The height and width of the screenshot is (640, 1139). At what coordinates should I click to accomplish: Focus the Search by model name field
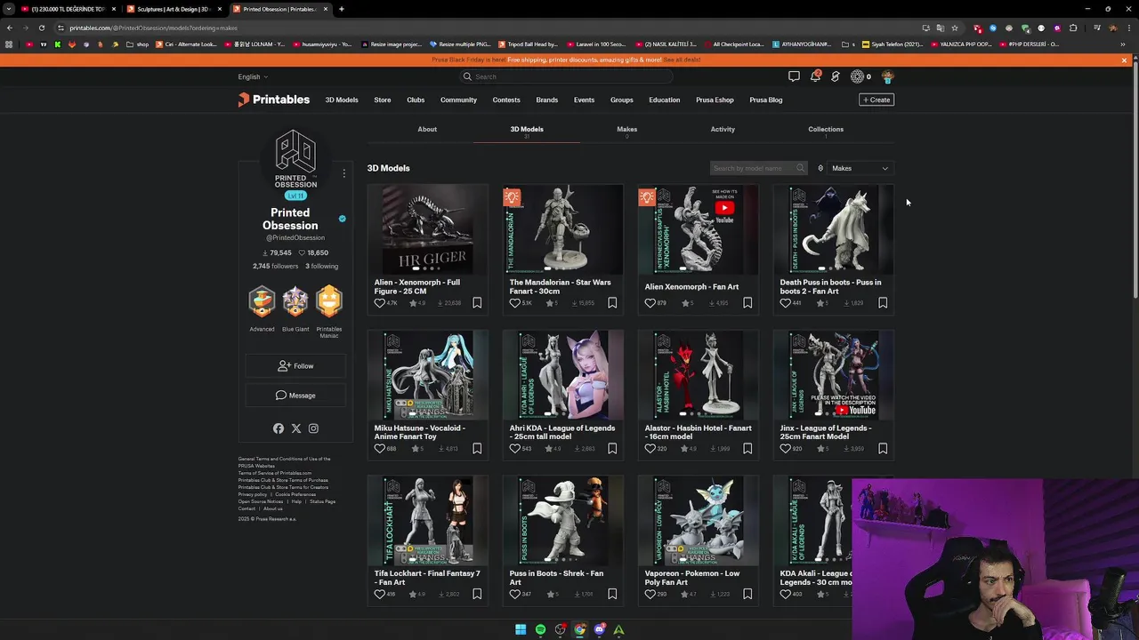[x=758, y=168]
